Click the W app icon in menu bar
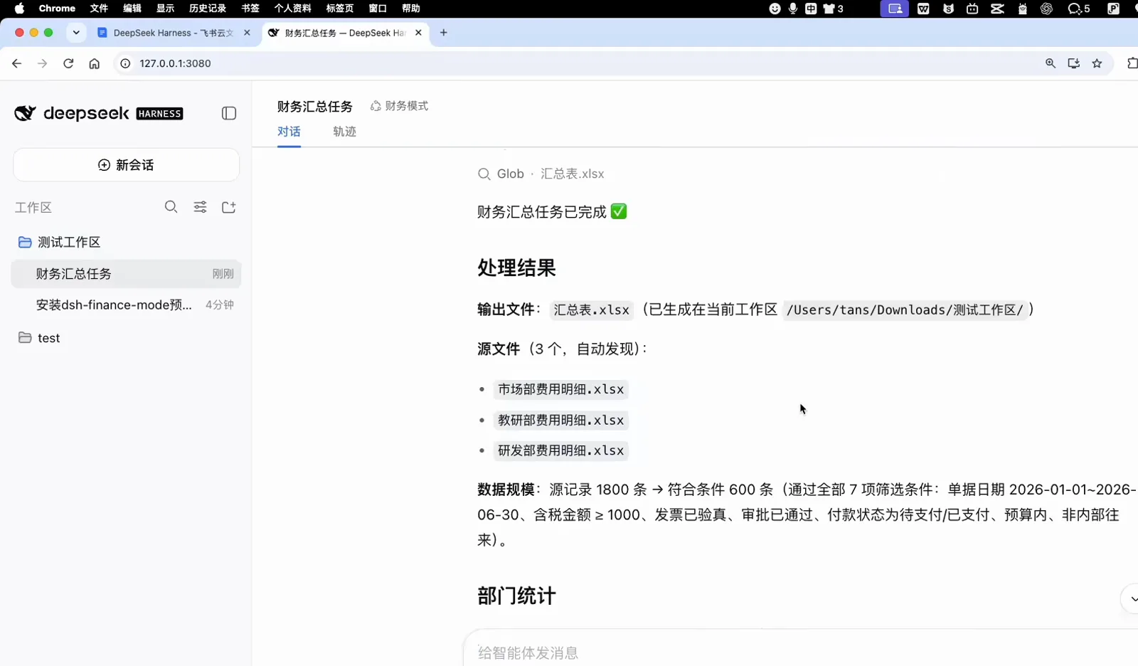The width and height of the screenshot is (1138, 666). click(923, 9)
